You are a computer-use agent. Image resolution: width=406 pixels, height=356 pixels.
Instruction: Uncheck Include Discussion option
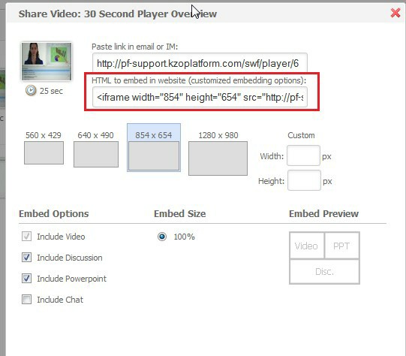[27, 258]
